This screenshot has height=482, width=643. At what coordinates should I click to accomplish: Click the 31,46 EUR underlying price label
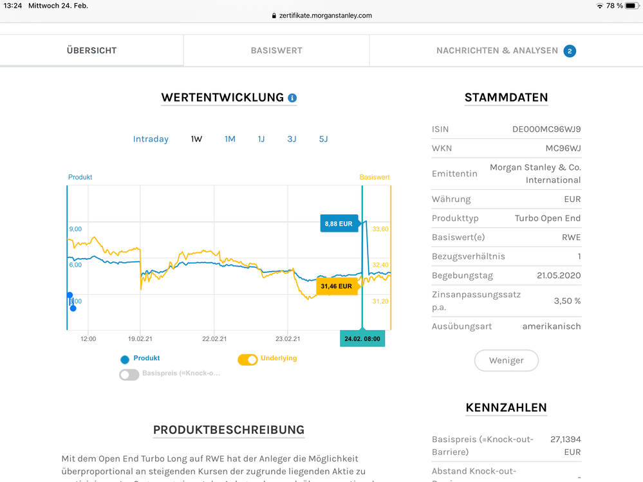[337, 286]
